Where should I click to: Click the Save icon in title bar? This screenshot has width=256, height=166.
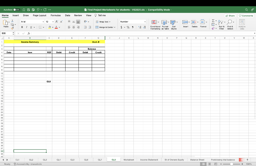coord(28,10)
